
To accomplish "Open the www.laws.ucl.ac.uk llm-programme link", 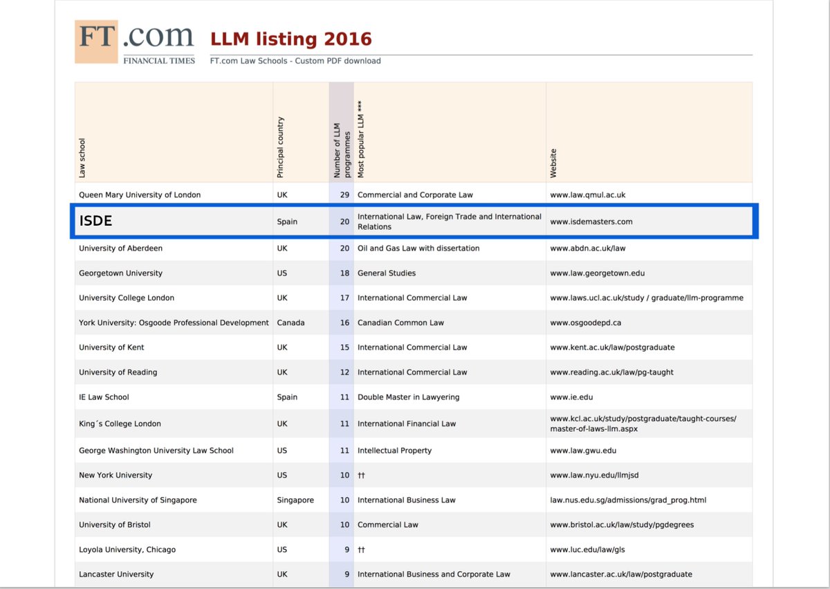I will coord(647,298).
